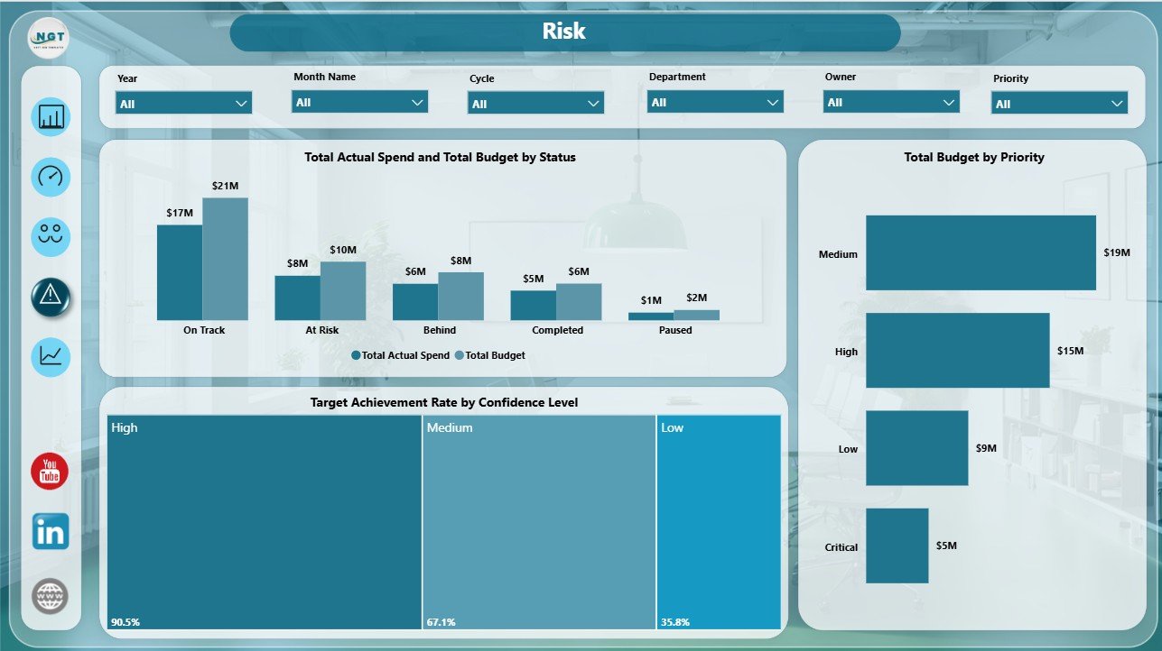Expand the Year slicer dropdown
Screen dimensions: 1162x651
pos(184,104)
